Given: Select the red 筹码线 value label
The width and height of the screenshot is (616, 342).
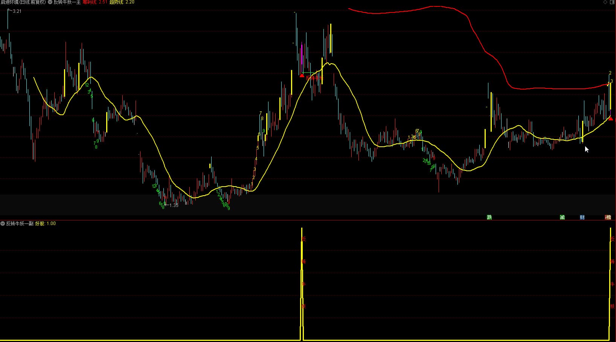Looking at the screenshot, I should [95, 2].
